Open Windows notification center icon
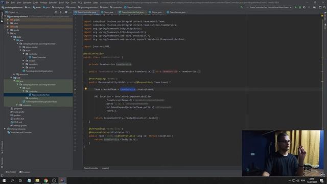Image resolution: width=327 pixels, height=184 pixels. pyautogui.click(x=321, y=180)
